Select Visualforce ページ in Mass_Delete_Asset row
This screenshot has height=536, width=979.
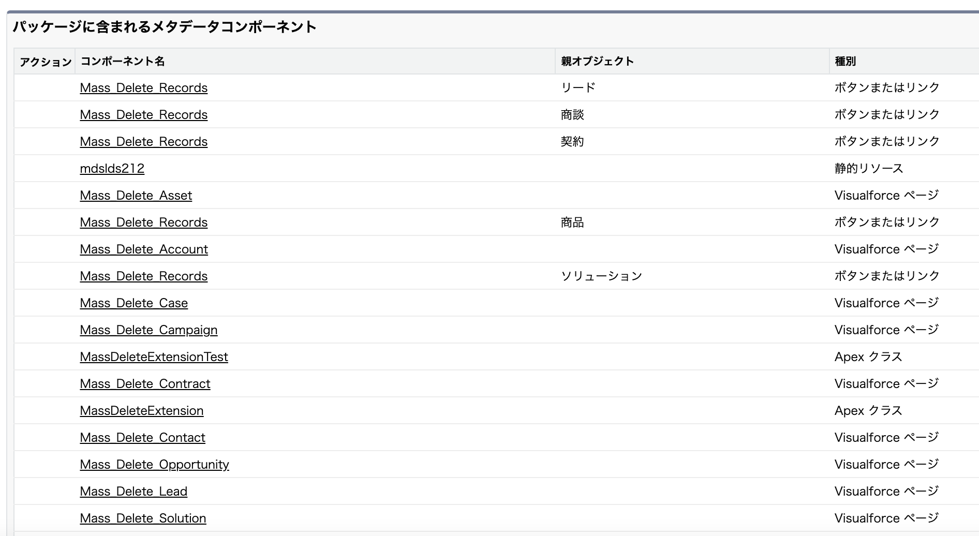[886, 196]
